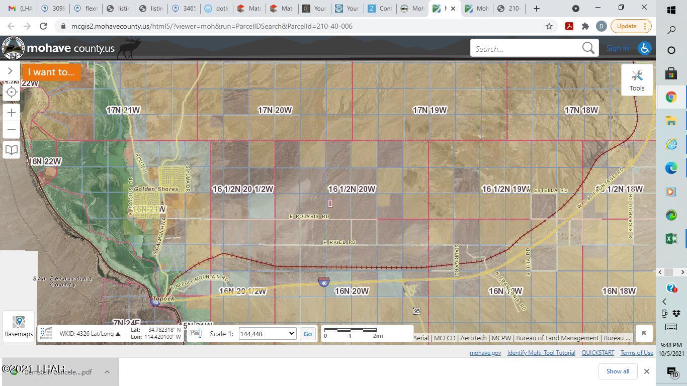The image size is (687, 386).
Task: Open File Explorer from the taskbar
Action: click(x=671, y=121)
